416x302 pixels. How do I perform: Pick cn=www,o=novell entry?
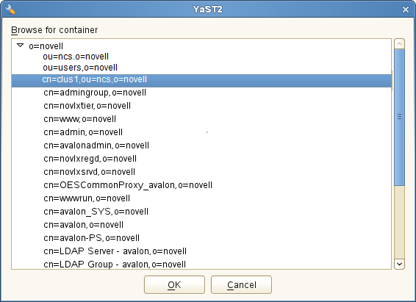(79, 119)
